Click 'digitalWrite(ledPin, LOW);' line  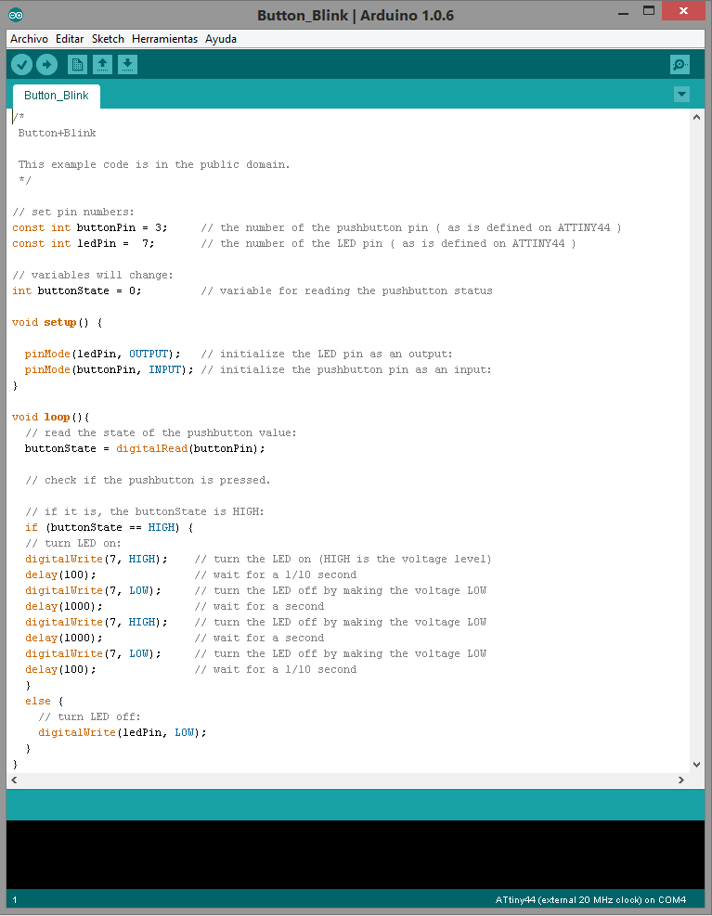(x=123, y=732)
